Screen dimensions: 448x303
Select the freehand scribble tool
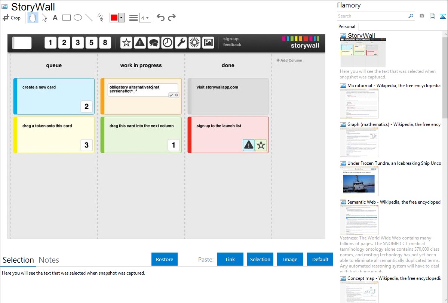coord(100,18)
